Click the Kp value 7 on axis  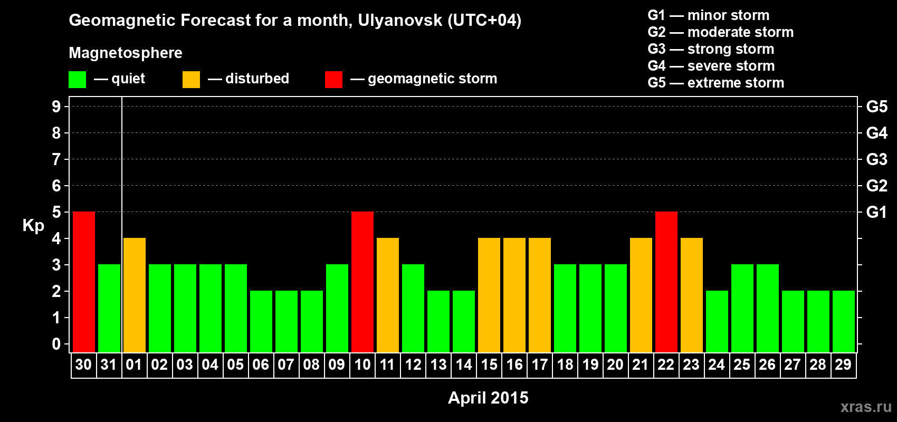tap(56, 159)
